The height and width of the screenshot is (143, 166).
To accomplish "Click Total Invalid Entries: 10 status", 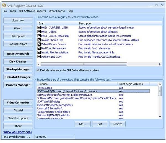I will (18, 137).
